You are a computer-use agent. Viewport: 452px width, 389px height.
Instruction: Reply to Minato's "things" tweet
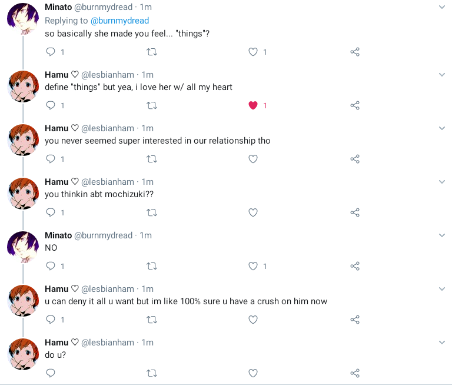point(51,52)
